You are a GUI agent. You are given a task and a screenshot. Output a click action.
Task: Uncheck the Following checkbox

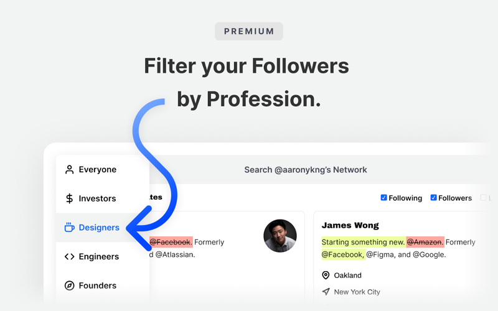click(x=383, y=198)
